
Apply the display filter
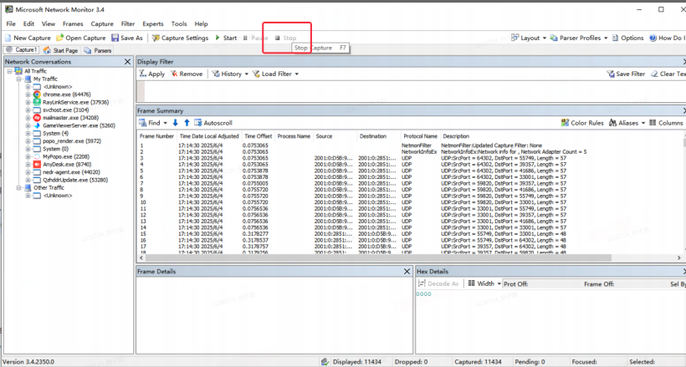pyautogui.click(x=151, y=74)
